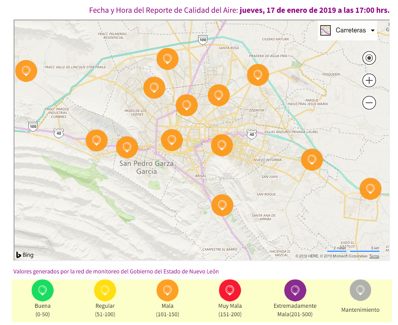Click the marker near Villas Anzures Privada Laurel
This screenshot has height=325, width=398.
312,160
